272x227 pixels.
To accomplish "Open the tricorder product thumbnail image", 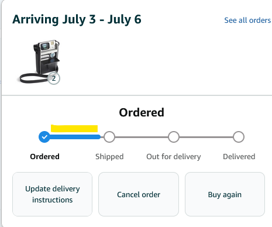I will coord(39,61).
